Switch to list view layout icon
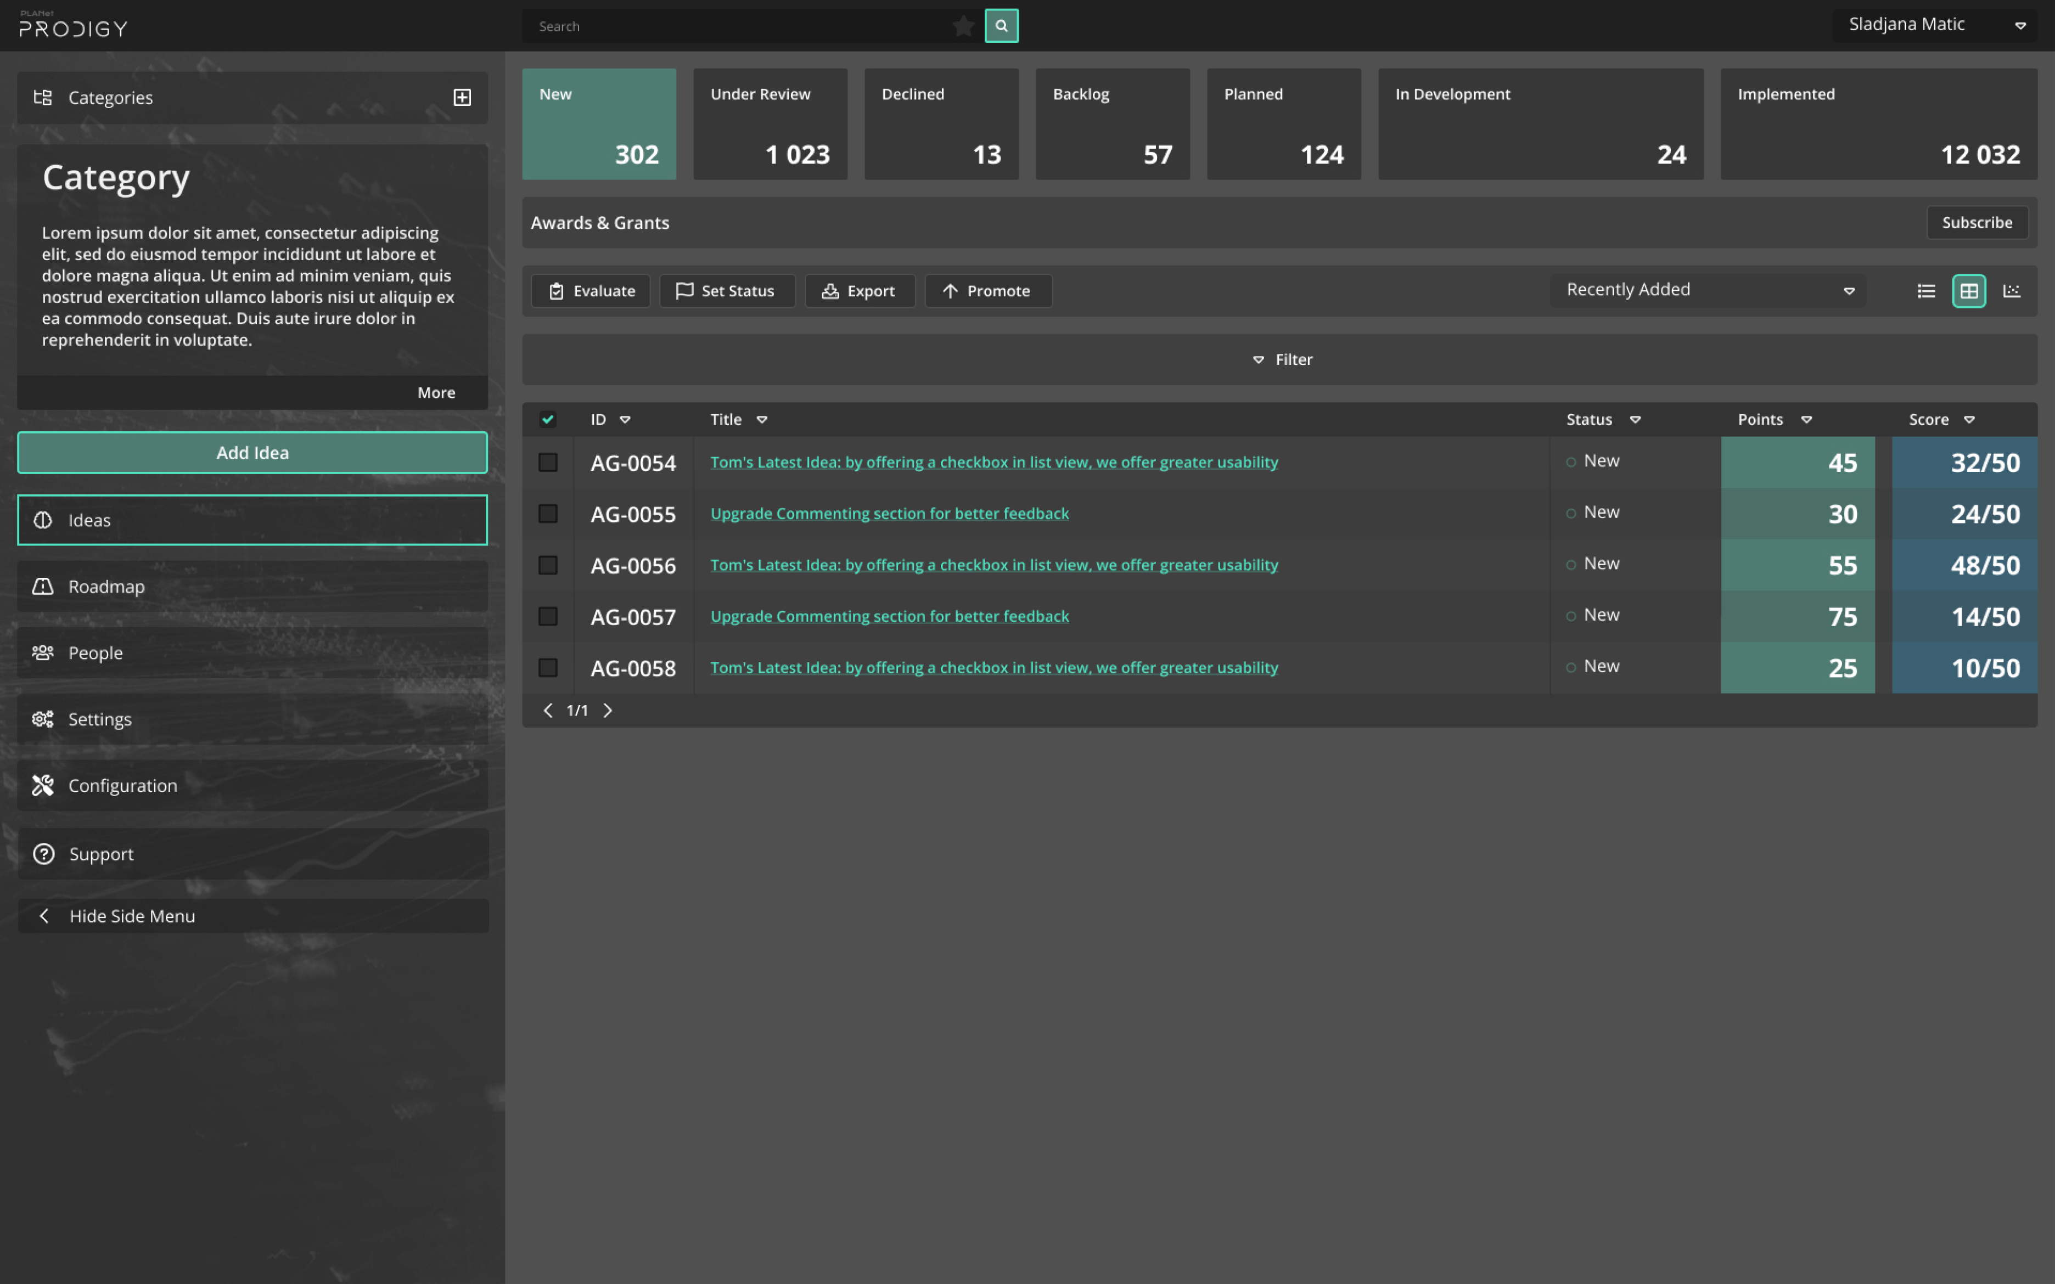Image resolution: width=2055 pixels, height=1284 pixels. [x=1926, y=290]
